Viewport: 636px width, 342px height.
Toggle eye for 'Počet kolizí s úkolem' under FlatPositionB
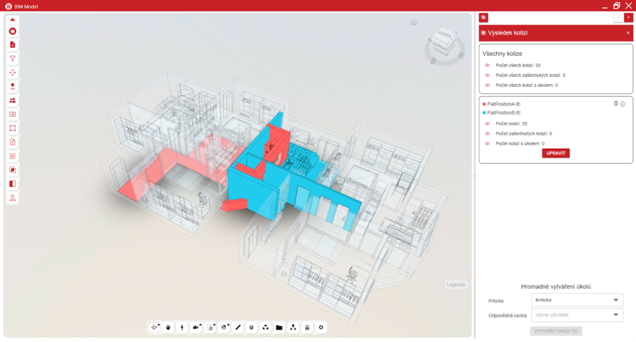pos(487,143)
